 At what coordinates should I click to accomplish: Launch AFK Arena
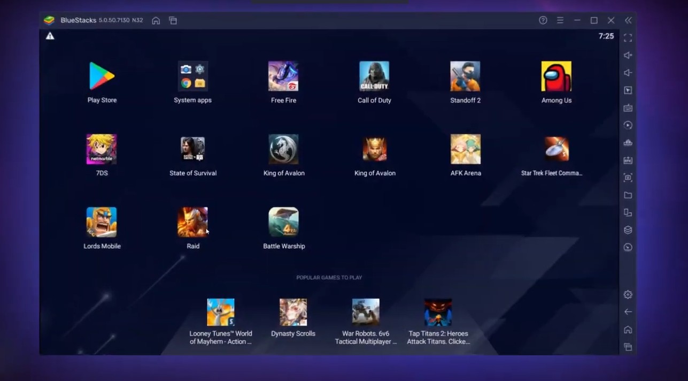pos(465,149)
